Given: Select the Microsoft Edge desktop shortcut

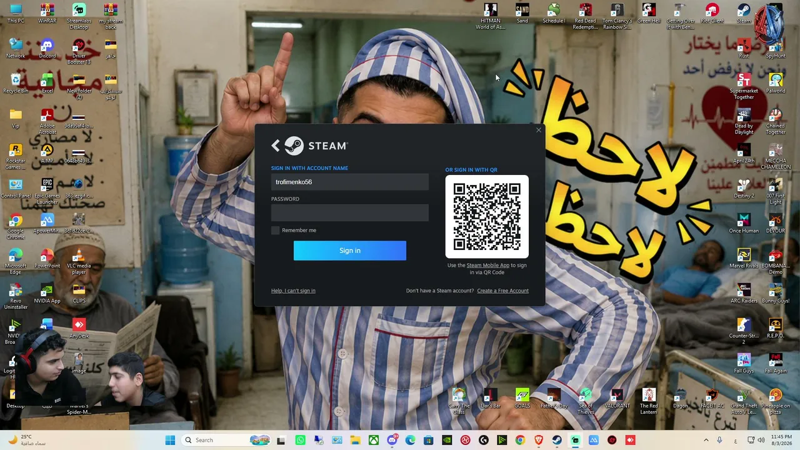Looking at the screenshot, I should (x=16, y=261).
